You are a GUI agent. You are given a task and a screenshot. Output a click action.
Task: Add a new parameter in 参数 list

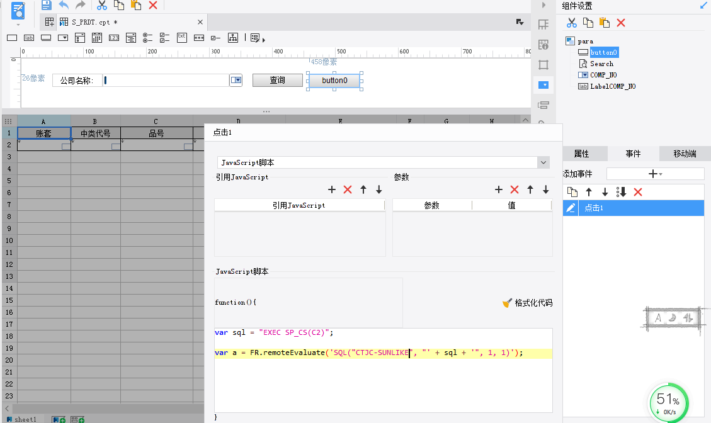click(499, 189)
